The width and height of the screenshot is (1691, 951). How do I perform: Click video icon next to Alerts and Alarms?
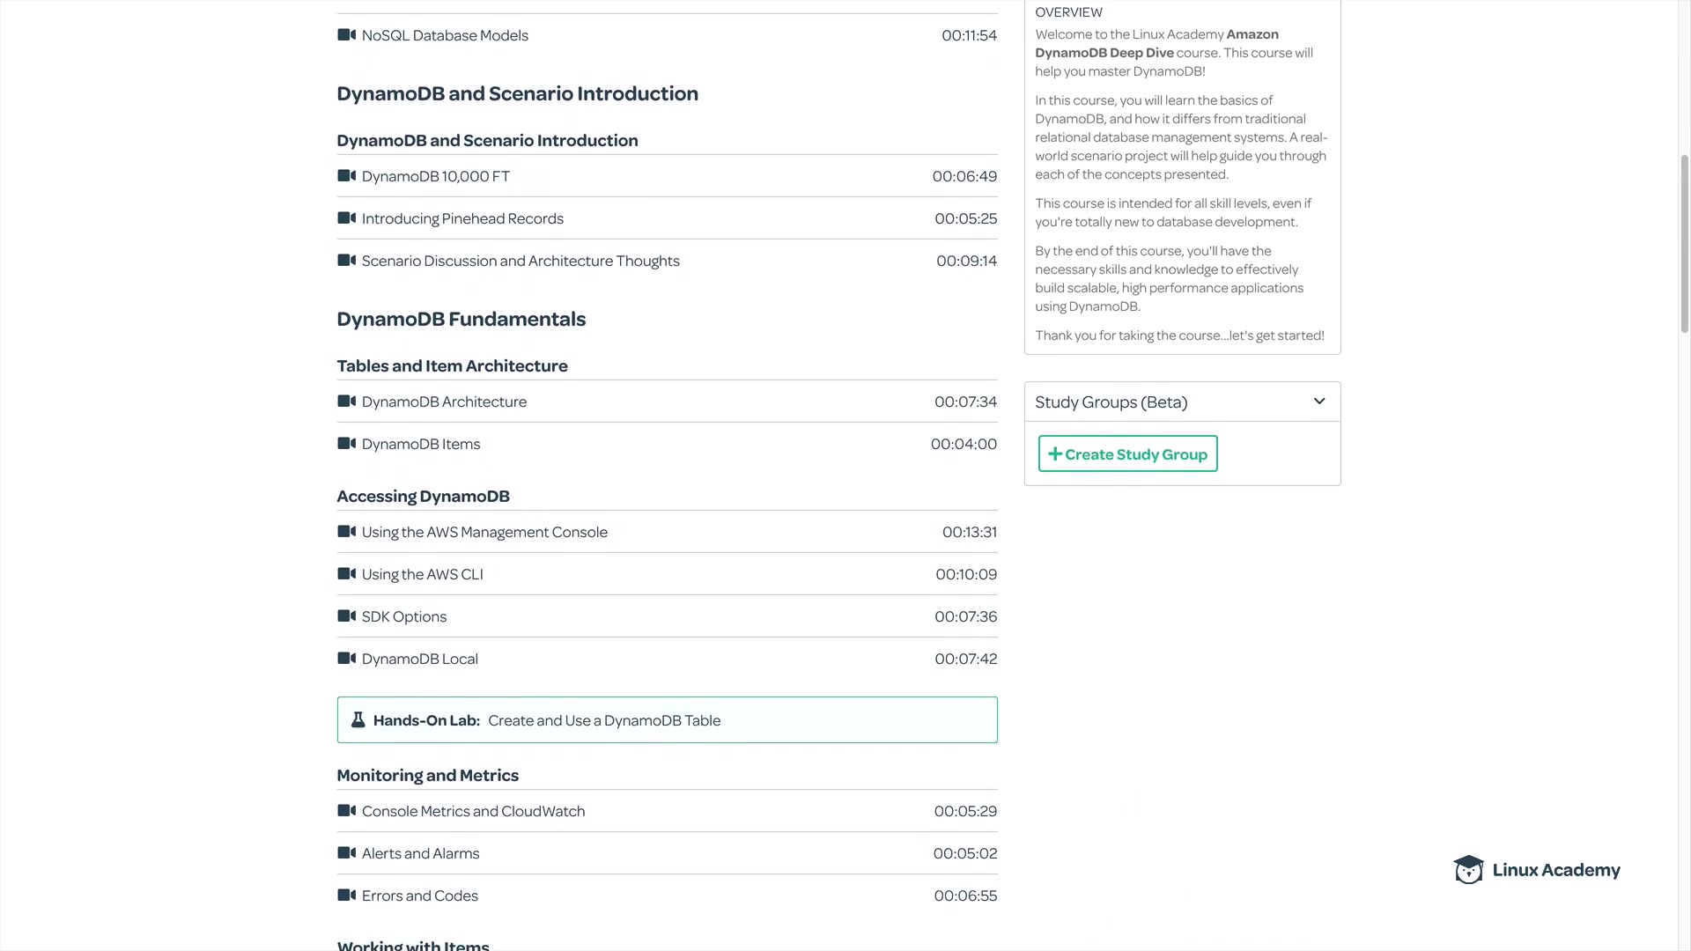tap(346, 853)
